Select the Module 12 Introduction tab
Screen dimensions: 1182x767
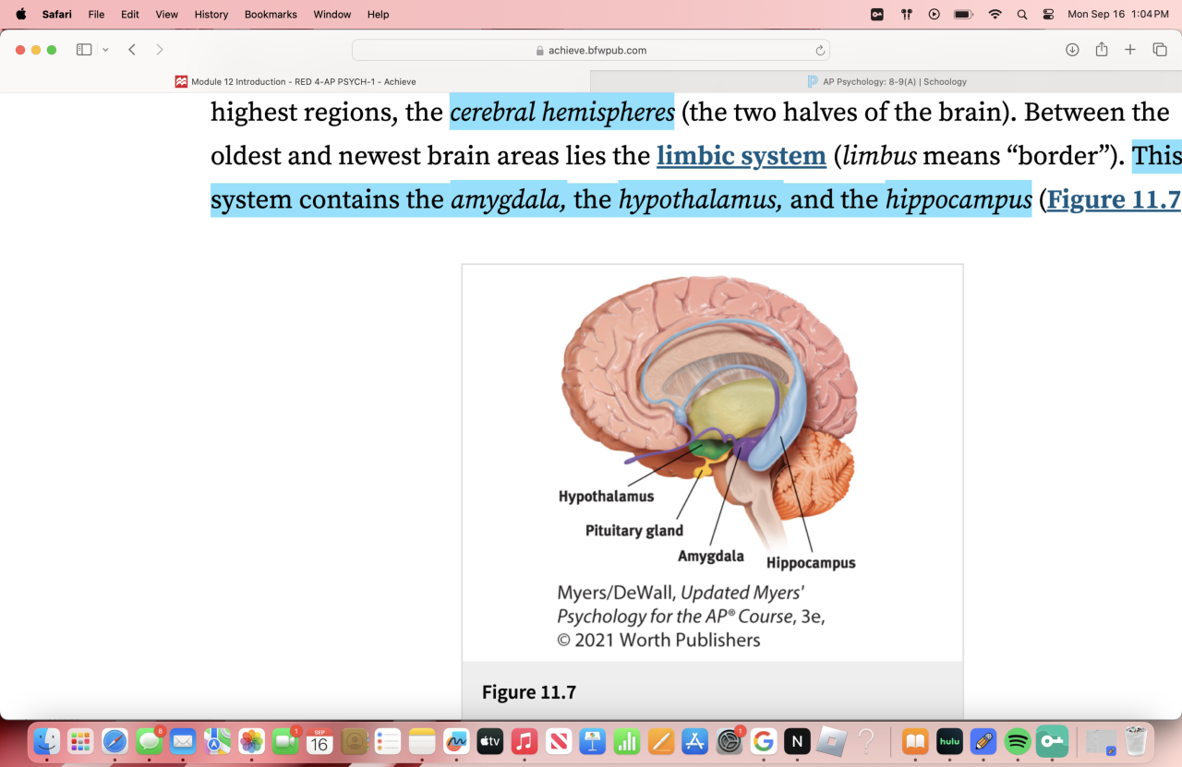295,81
